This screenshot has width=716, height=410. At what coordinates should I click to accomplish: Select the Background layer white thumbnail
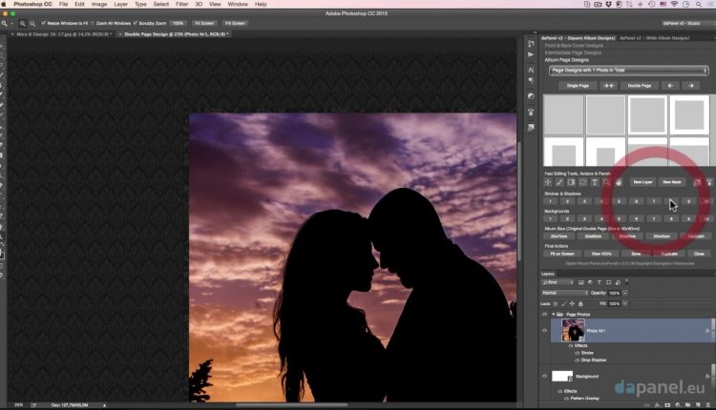pos(562,377)
